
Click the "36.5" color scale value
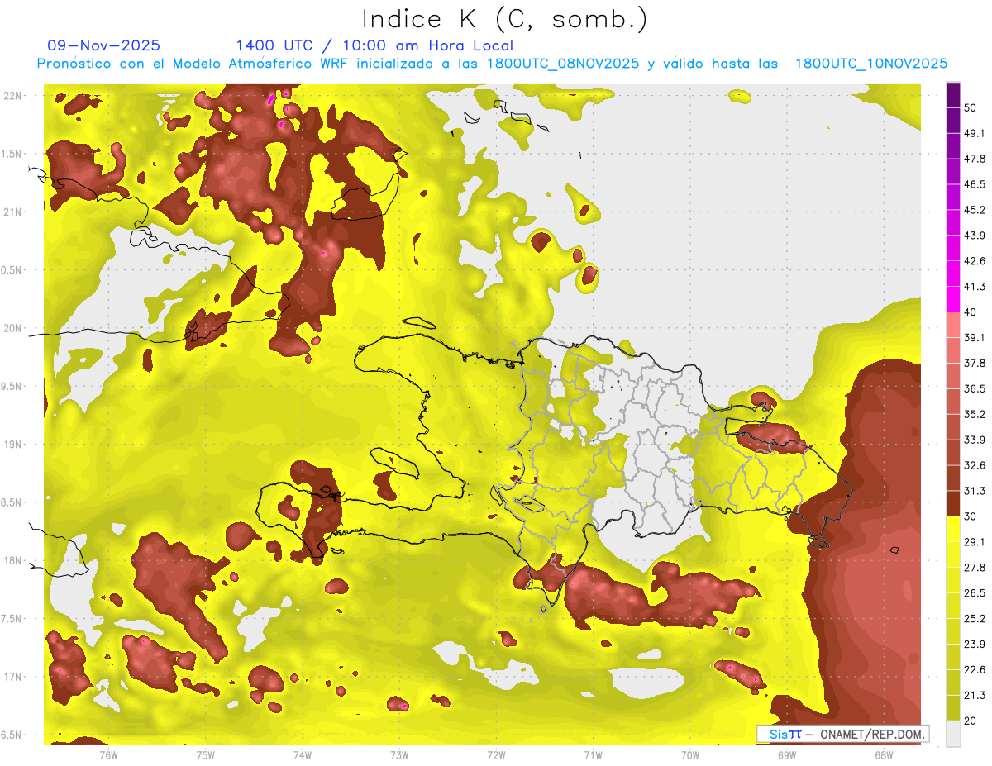click(975, 388)
